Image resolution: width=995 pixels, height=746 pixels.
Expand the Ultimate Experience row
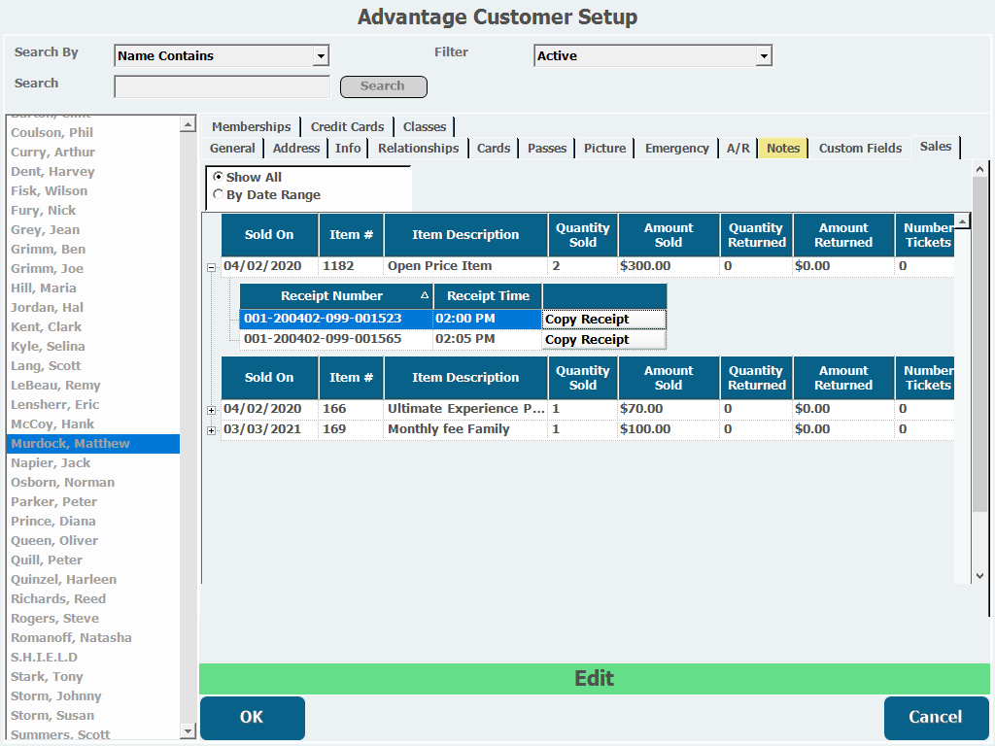pos(211,411)
